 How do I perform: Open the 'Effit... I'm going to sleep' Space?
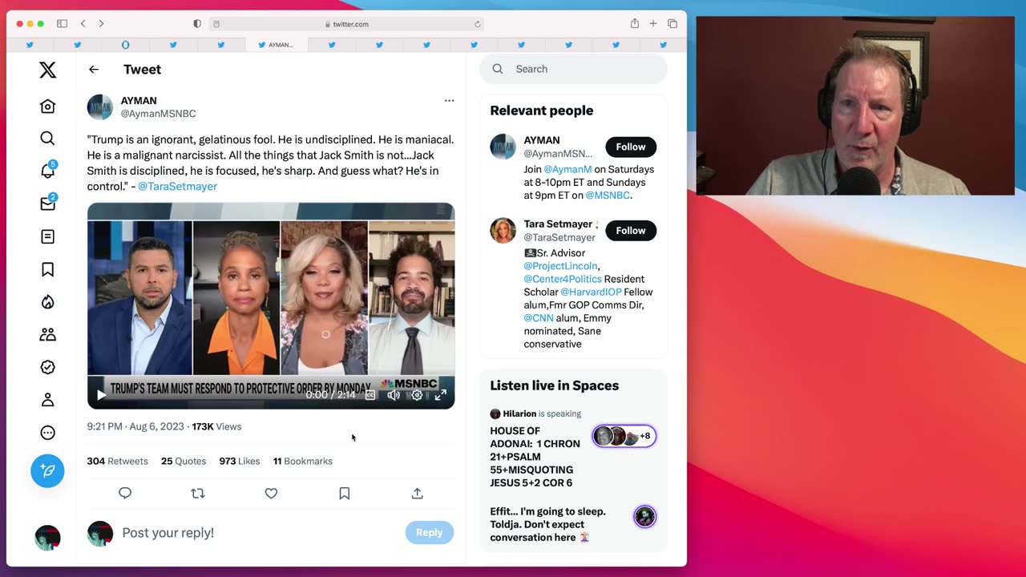[547, 524]
